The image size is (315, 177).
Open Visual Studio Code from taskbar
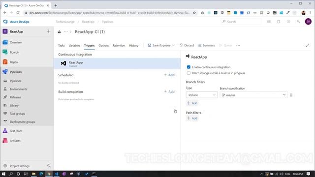57,174
